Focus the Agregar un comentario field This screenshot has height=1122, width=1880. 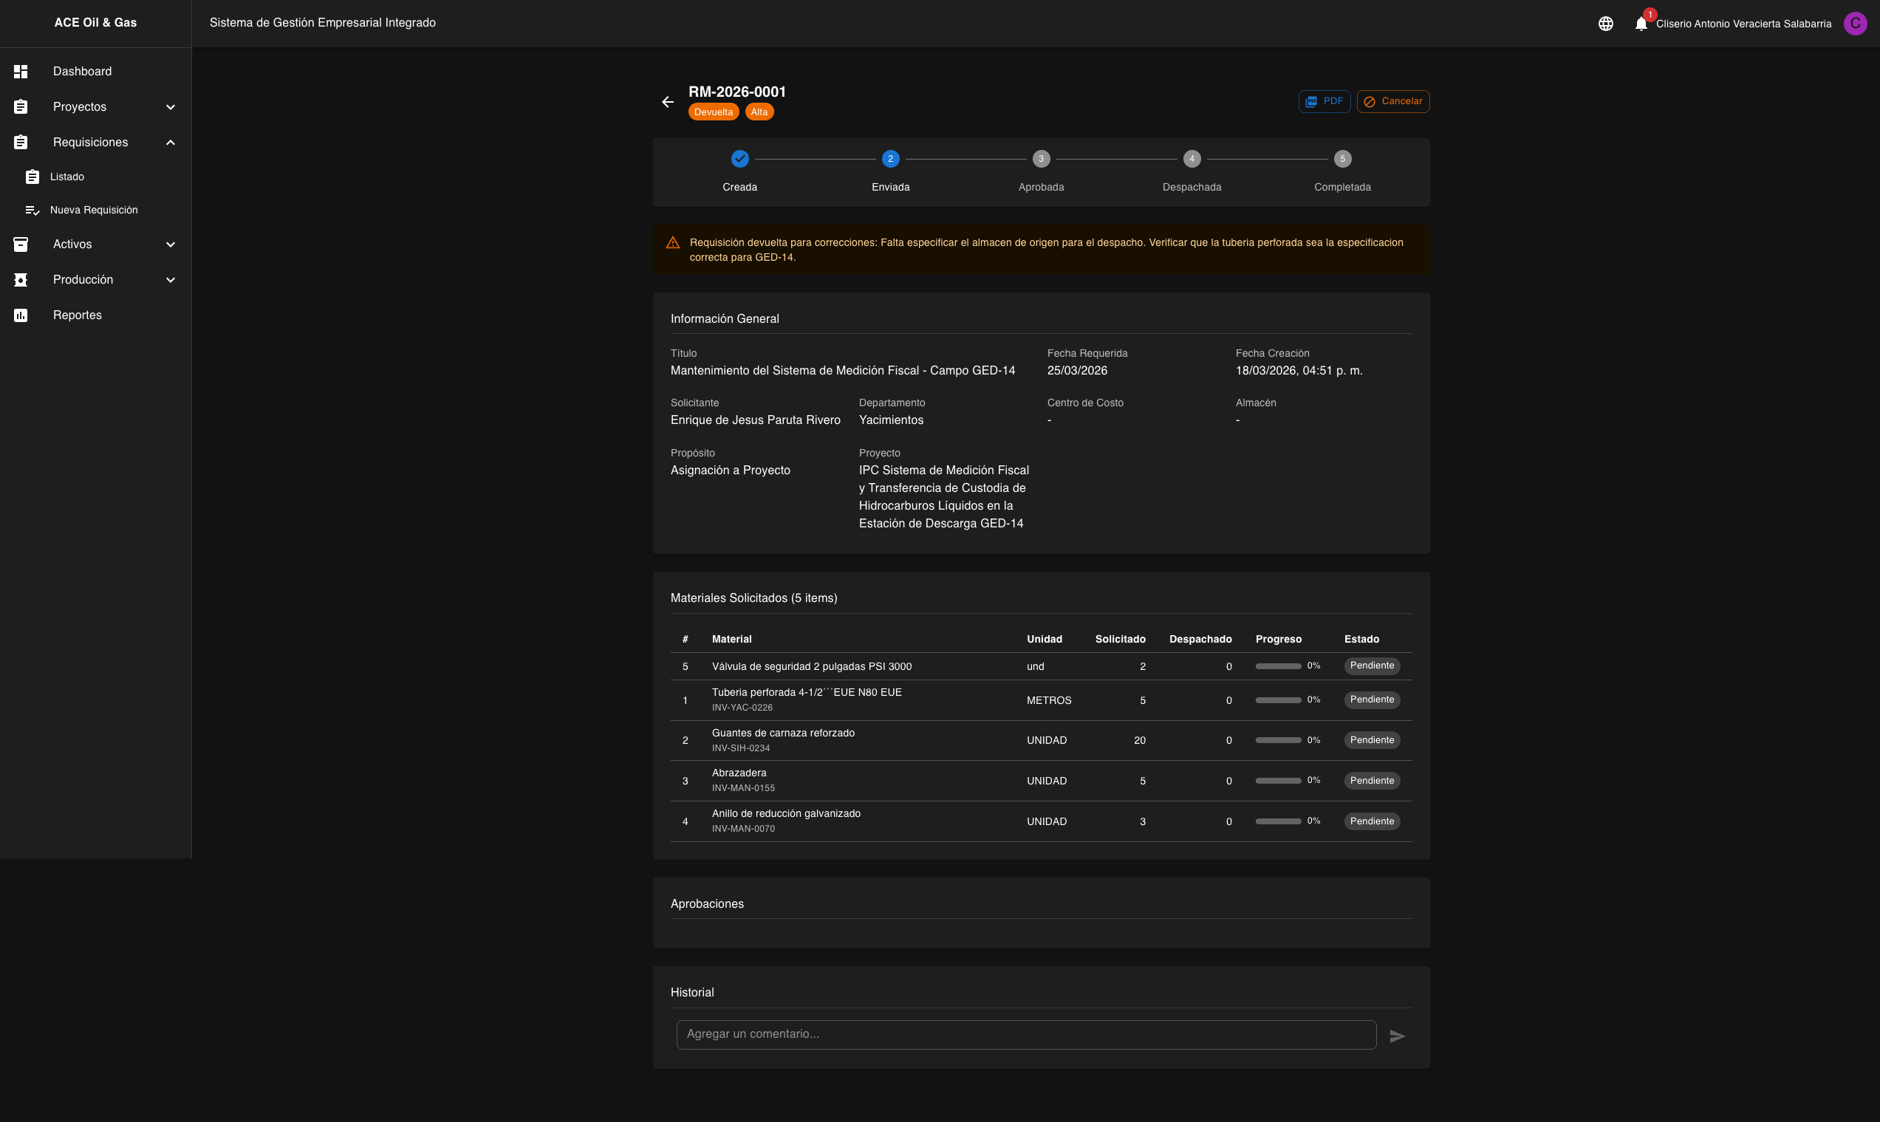[1025, 1034]
